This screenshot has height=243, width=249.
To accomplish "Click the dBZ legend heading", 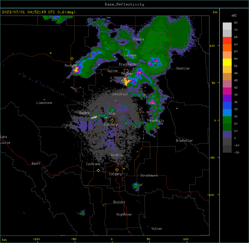I will pos(234,16).
